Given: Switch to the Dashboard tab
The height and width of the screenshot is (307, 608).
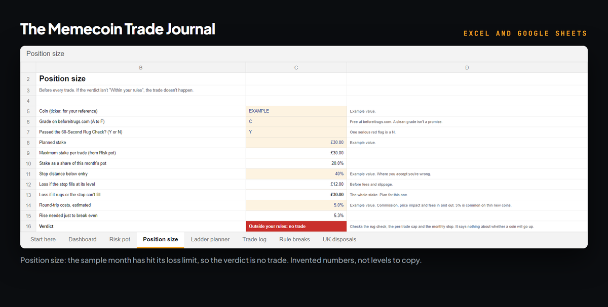Looking at the screenshot, I should tap(83, 239).
